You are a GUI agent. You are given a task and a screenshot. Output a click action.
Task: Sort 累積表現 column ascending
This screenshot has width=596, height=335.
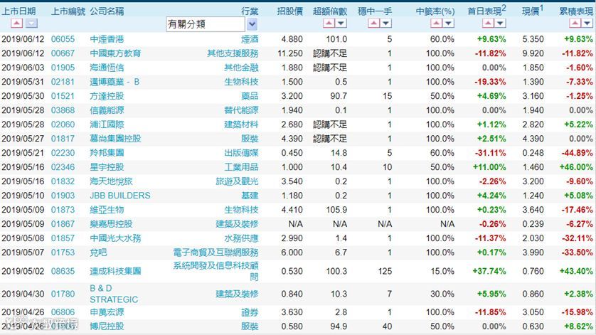[575, 23]
